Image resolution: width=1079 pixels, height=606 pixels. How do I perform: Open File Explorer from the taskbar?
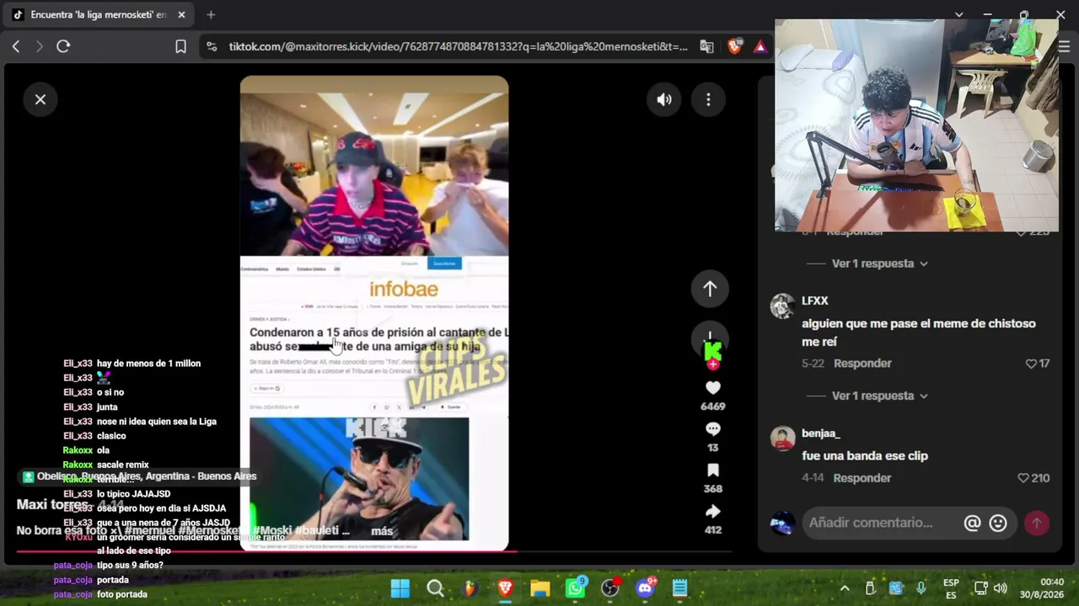click(x=540, y=588)
